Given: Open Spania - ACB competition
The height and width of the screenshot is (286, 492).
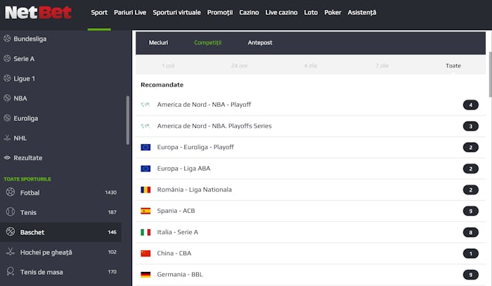Looking at the screenshot, I should tap(311, 211).
